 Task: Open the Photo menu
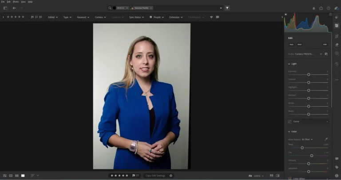click(x=16, y=2)
